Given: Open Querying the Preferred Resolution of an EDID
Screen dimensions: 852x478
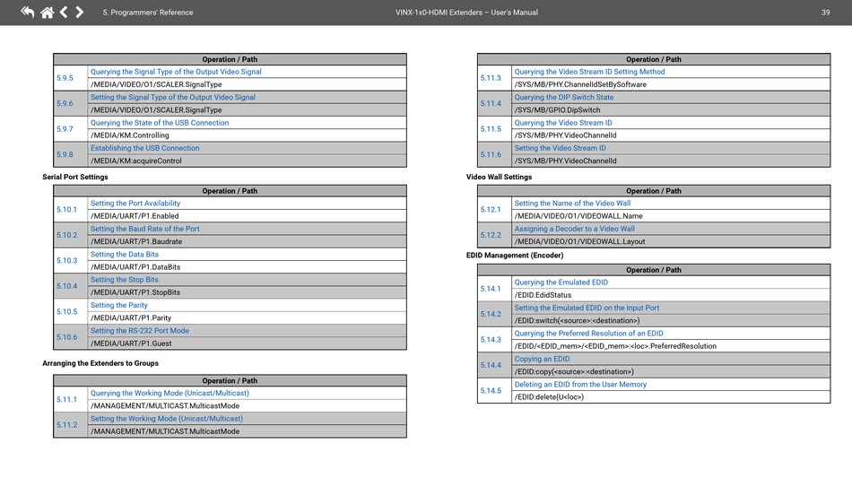Looking at the screenshot, I should pyautogui.click(x=588, y=334).
